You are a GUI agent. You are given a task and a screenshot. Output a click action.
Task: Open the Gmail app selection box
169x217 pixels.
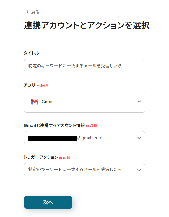85,102
